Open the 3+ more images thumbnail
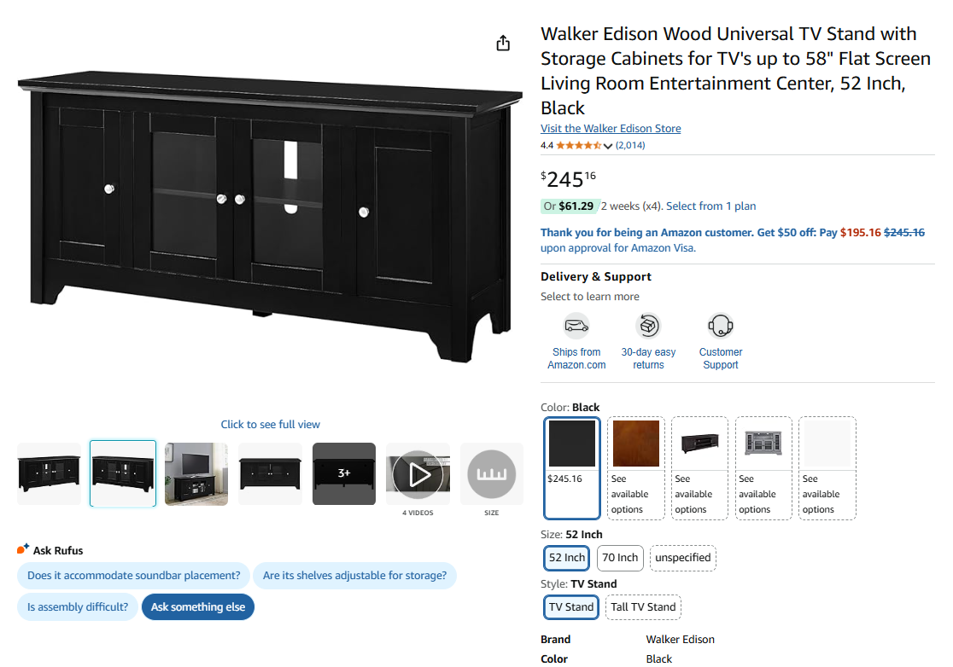Screen dimensions: 953x667 pos(343,473)
